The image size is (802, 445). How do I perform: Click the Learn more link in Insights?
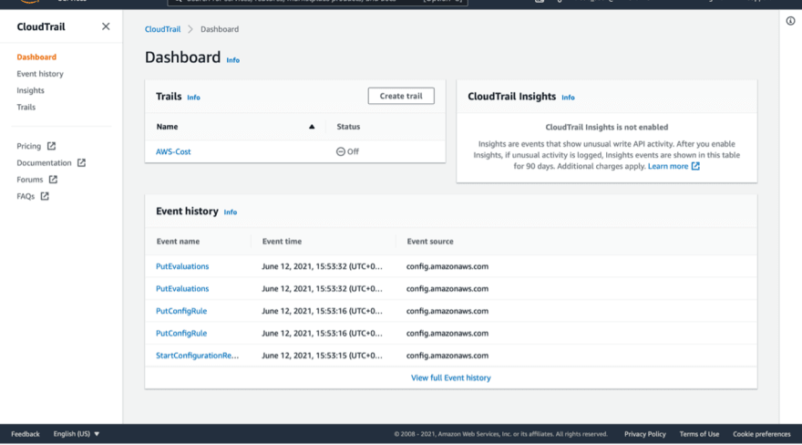tap(668, 166)
